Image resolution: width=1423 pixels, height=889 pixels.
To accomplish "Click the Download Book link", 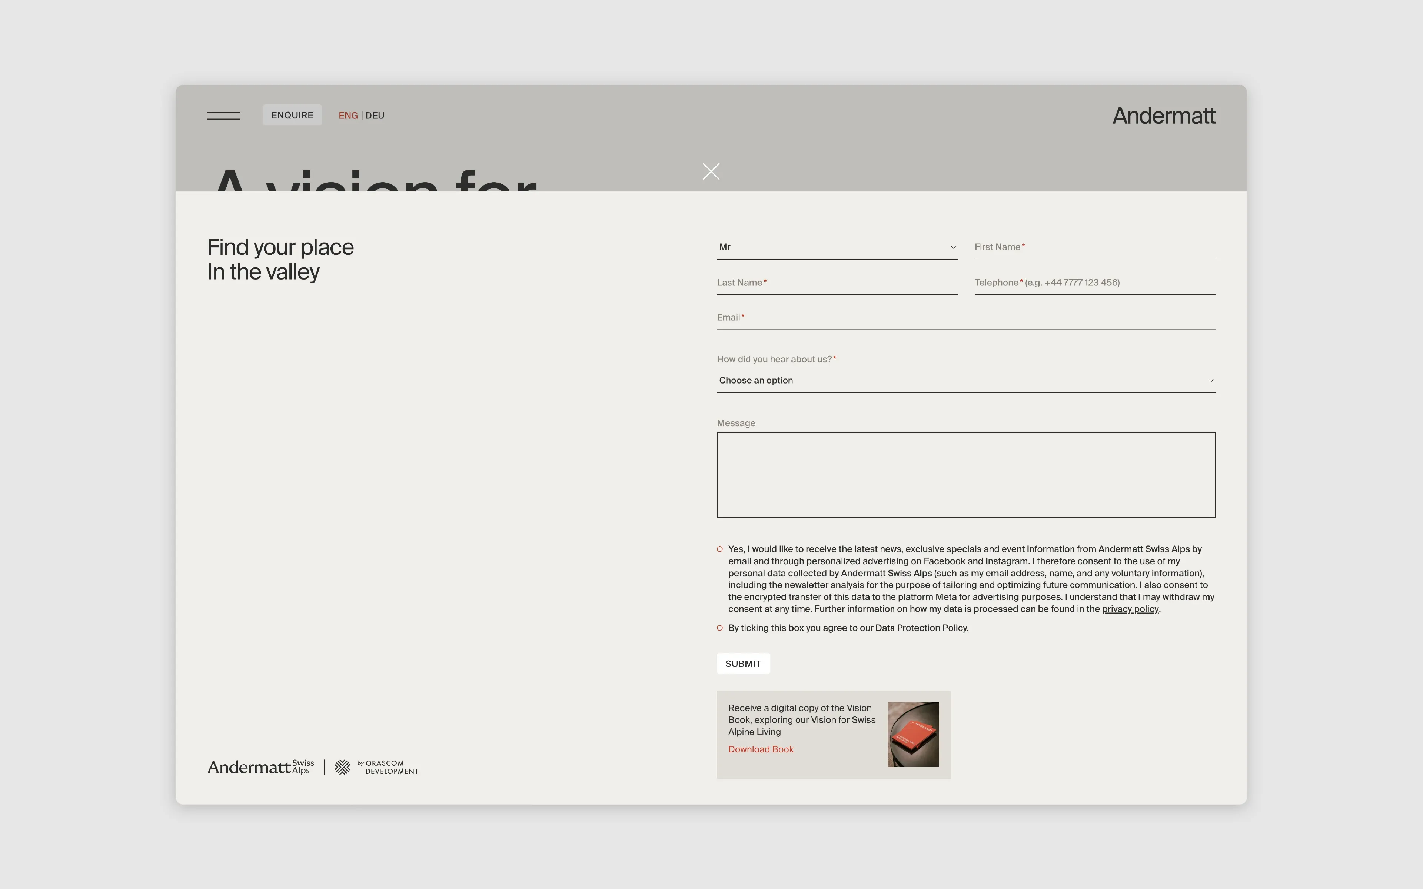I will (761, 749).
